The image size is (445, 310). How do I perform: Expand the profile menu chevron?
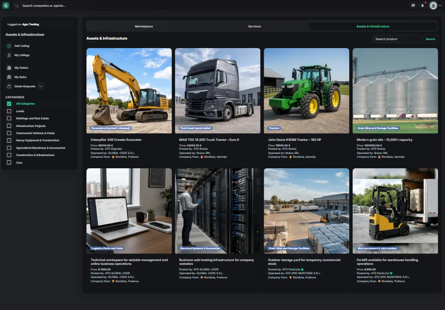[440, 5]
